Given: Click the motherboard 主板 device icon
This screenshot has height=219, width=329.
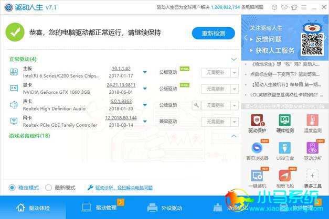Looking at the screenshot, I should 14,72.
